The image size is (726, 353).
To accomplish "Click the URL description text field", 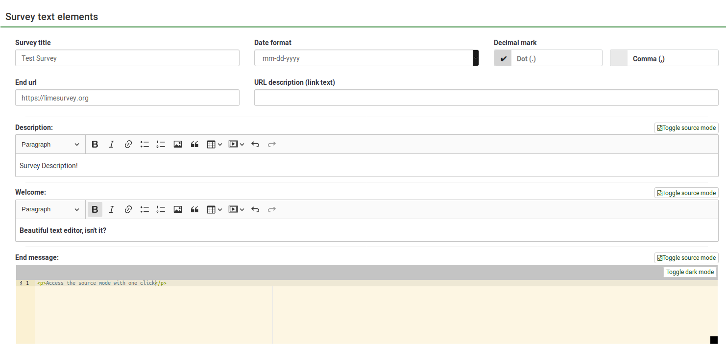I will coord(486,98).
